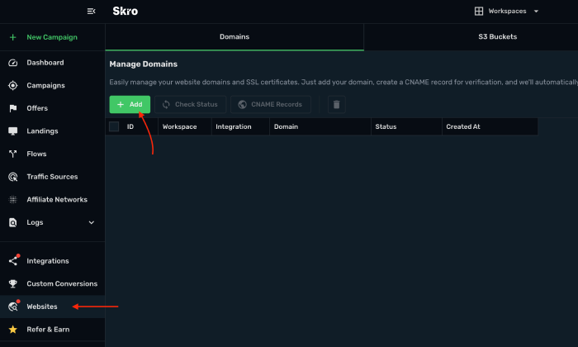Click the globe icon in CNAME Records

242,105
